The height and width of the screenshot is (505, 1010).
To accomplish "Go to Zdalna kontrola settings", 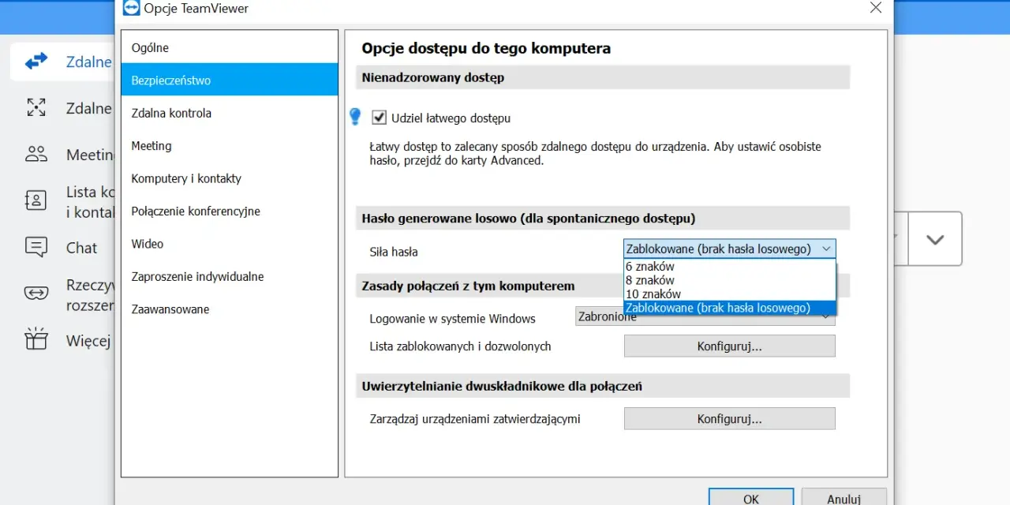I will (x=229, y=113).
